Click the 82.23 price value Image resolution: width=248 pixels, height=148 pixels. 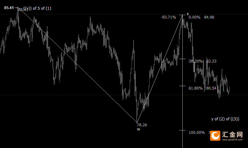[211, 61]
